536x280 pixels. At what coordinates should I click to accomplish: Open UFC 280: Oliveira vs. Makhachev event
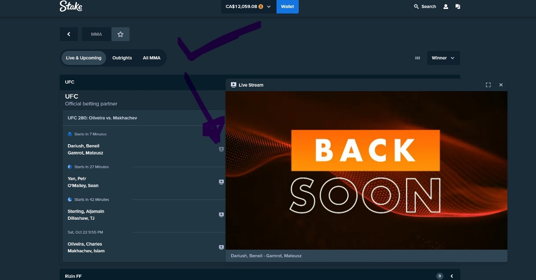click(102, 118)
